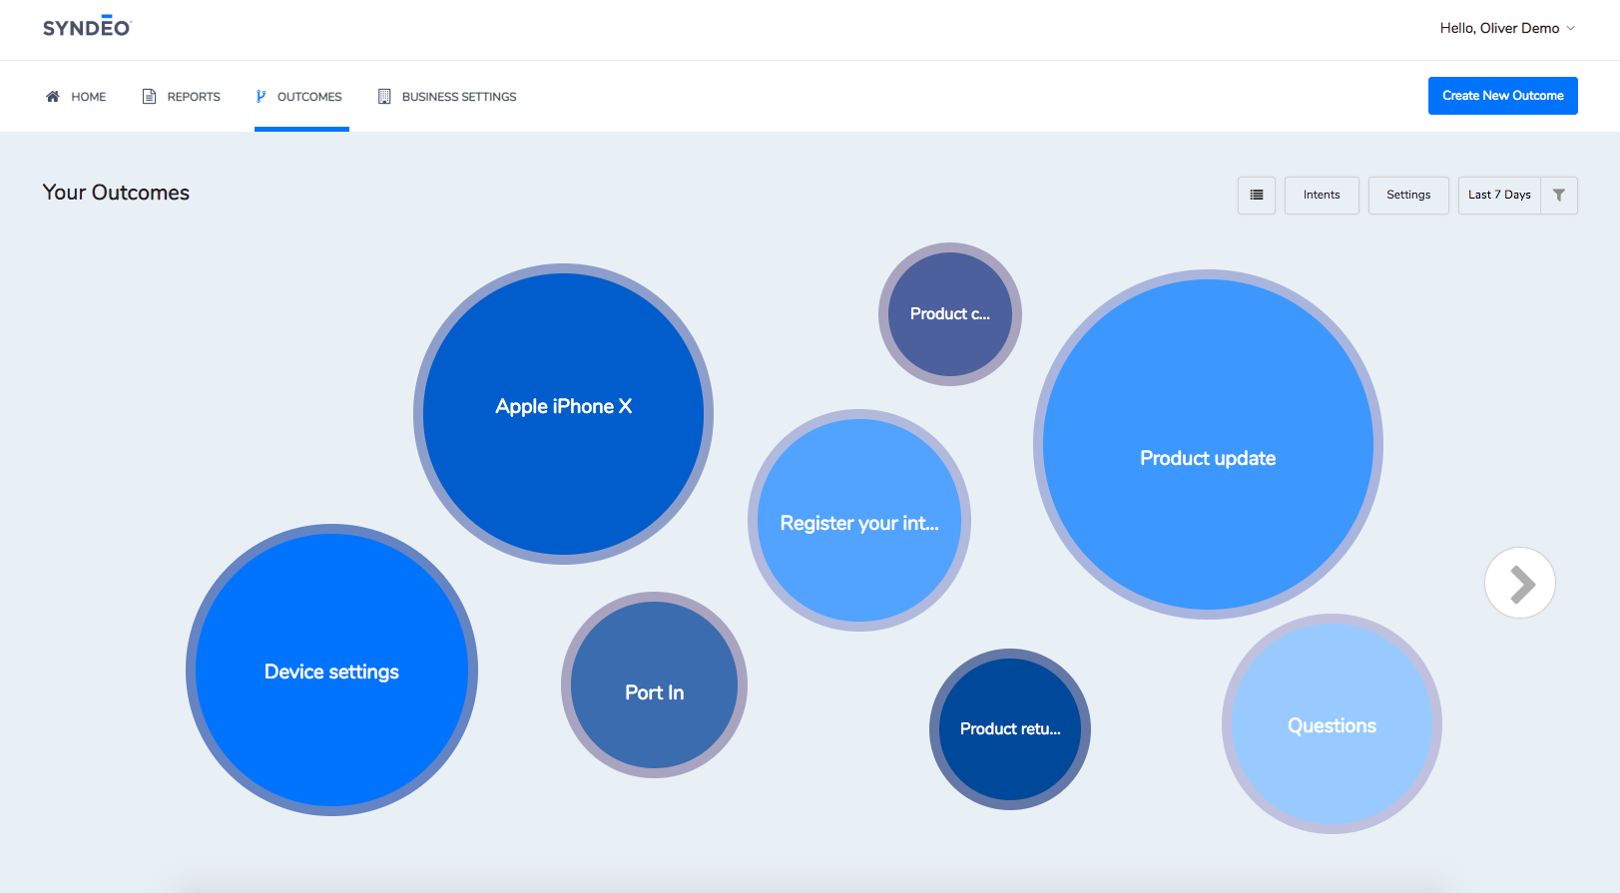1620x893 pixels.
Task: Open the REPORTS tab
Action: [182, 97]
